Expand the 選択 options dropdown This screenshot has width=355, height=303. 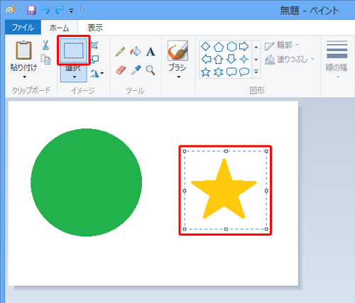pyautogui.click(x=74, y=72)
